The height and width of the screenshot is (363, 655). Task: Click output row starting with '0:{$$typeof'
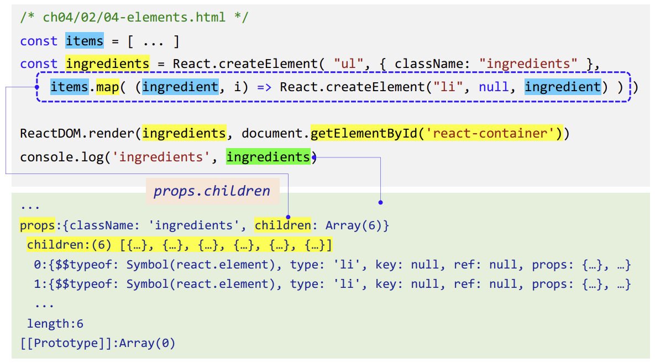(332, 265)
